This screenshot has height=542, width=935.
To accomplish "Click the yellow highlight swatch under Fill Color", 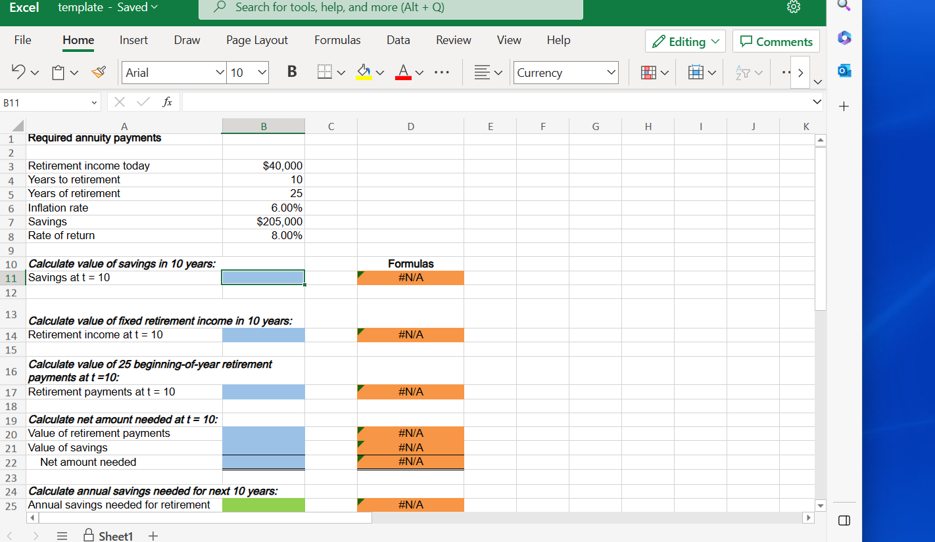I will point(364,78).
